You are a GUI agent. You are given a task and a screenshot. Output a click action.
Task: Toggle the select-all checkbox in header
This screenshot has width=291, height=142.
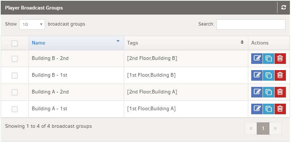tap(15, 43)
